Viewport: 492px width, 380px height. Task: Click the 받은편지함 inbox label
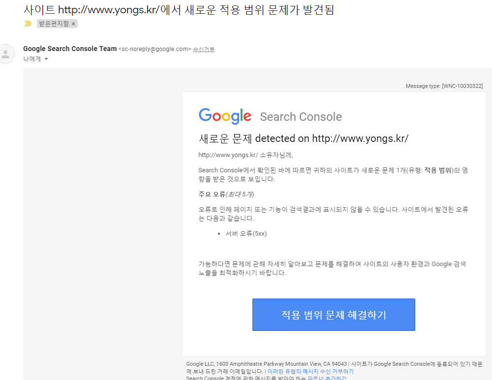click(54, 24)
